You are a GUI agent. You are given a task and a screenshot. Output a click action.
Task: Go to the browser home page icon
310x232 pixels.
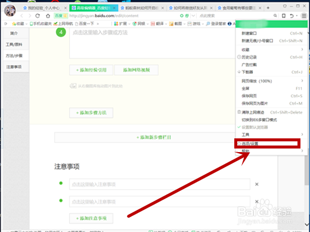48,16
